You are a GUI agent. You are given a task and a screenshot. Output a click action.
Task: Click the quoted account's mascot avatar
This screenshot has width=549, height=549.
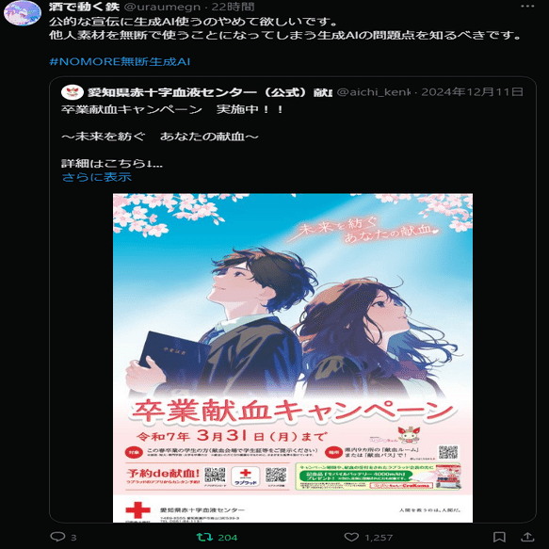73,92
